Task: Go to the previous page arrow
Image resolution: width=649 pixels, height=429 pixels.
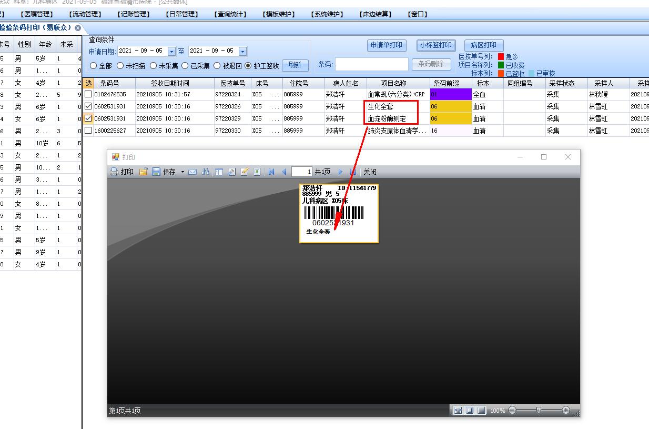Action: pyautogui.click(x=284, y=172)
